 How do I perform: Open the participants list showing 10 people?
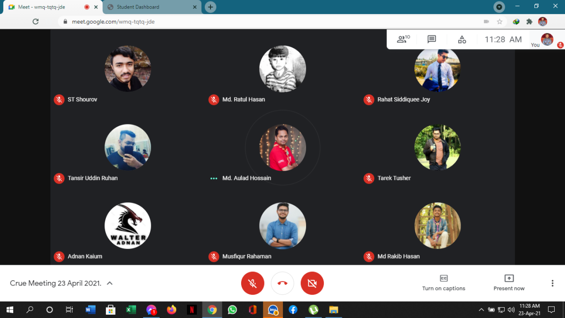point(403,40)
